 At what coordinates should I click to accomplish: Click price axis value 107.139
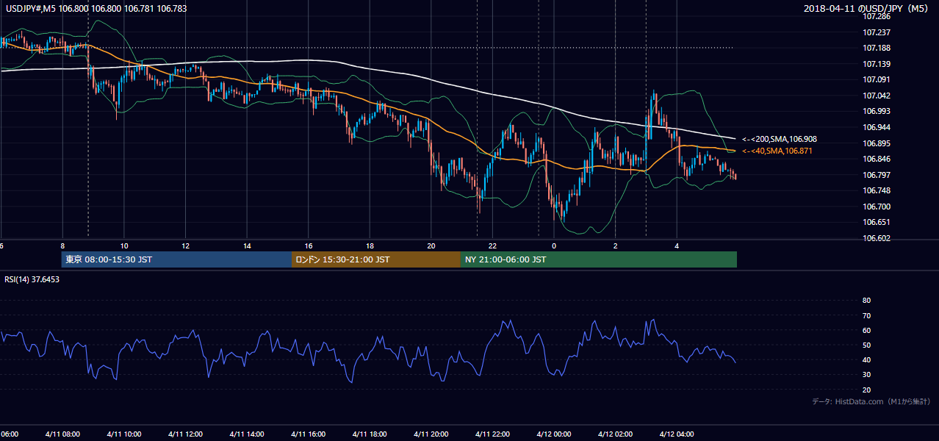876,64
